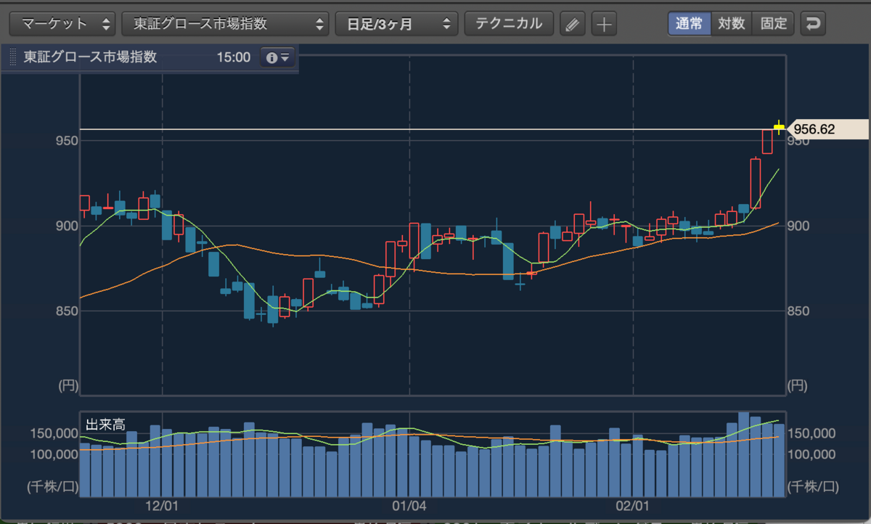Click the return arrow icon button
871x524 pixels.
pyautogui.click(x=813, y=24)
